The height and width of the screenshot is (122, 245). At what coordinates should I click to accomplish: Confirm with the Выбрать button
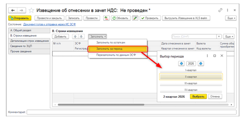(x=198, y=96)
